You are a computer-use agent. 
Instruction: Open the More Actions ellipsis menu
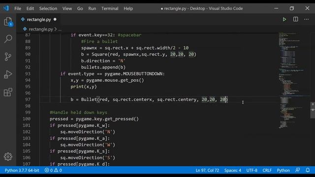click(x=306, y=19)
